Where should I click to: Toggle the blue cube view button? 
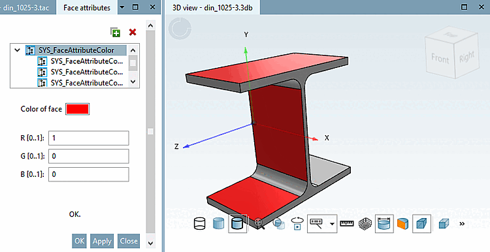coord(421,223)
